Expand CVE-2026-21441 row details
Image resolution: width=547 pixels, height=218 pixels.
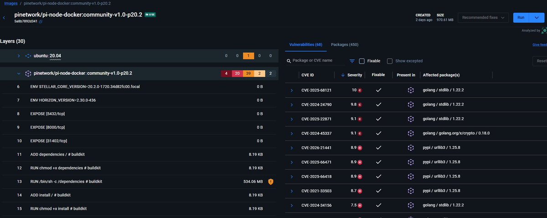point(292,148)
